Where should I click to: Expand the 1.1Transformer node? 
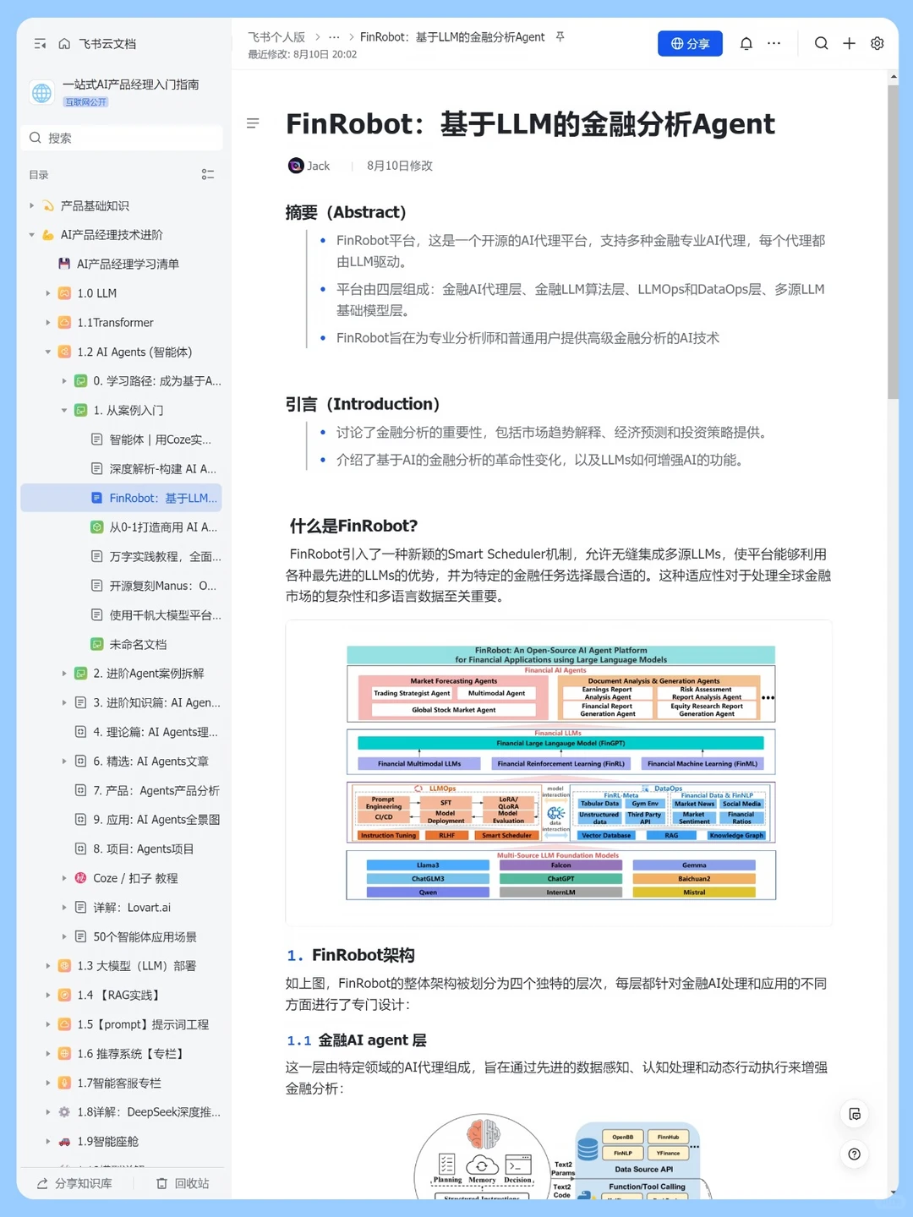click(48, 323)
